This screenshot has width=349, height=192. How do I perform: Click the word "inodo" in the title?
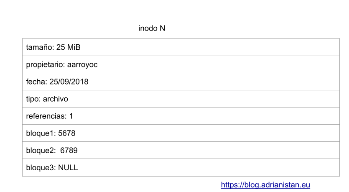point(148,28)
